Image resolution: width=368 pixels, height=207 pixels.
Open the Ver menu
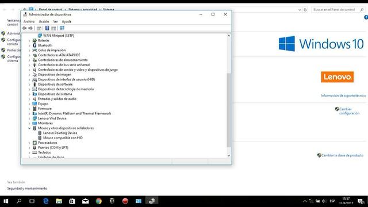(55, 21)
